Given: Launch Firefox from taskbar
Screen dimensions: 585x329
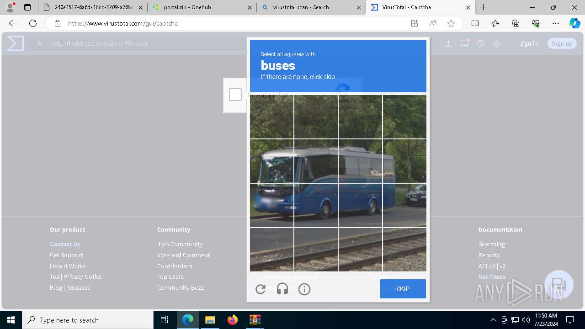Looking at the screenshot, I should coord(233,320).
